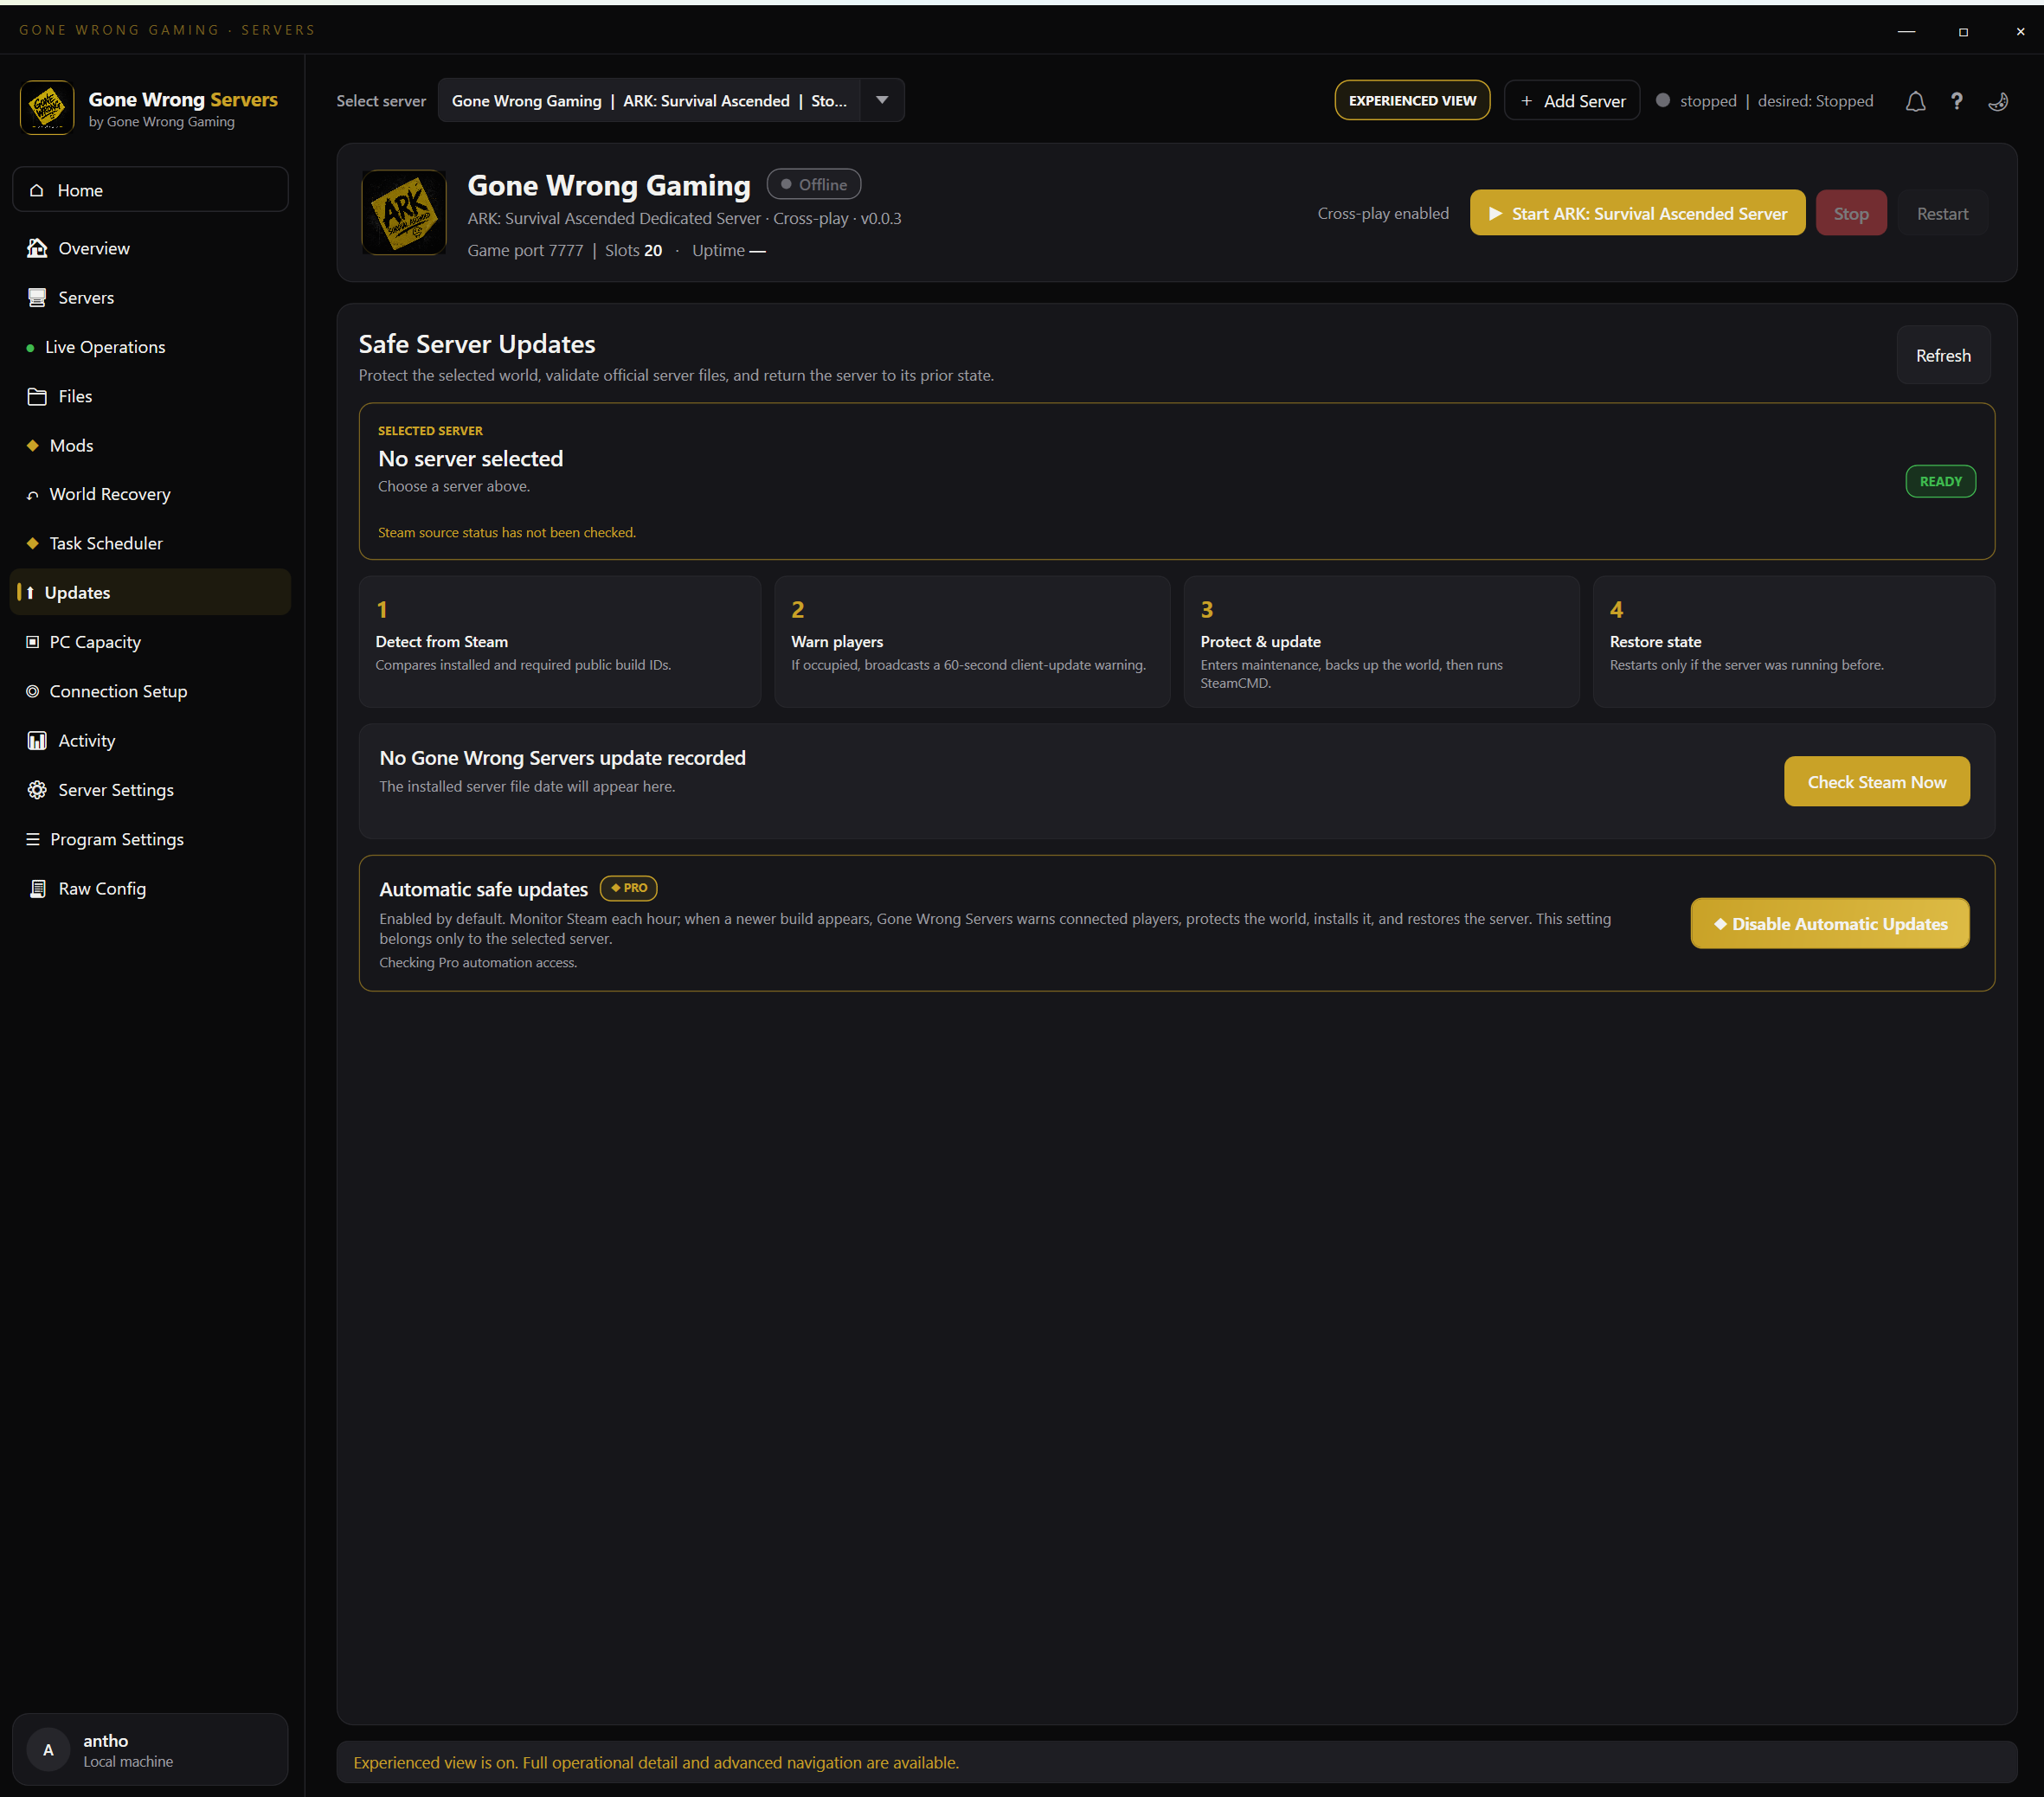Click the Add Server button
This screenshot has width=2044, height=1797.
[x=1572, y=100]
